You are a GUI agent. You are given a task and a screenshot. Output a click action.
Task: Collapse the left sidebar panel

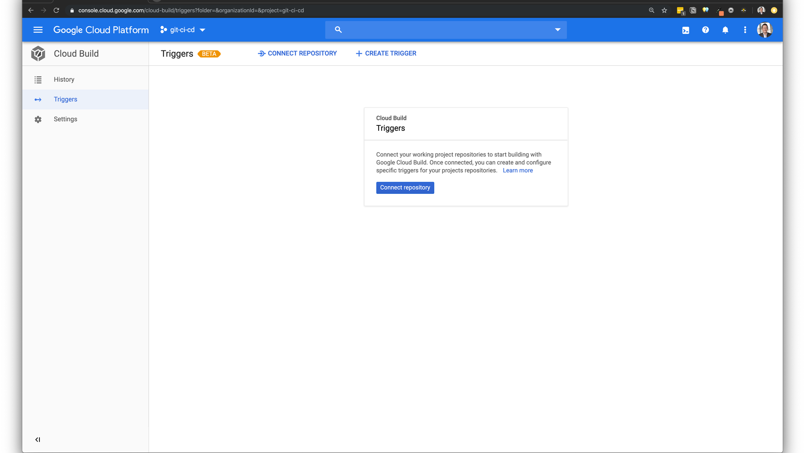click(38, 440)
